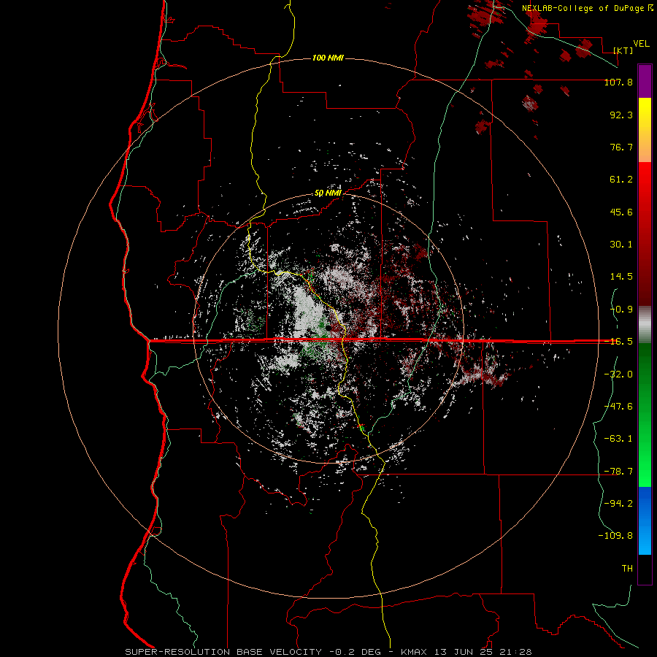The height and width of the screenshot is (657, 657).
Task: Click the -0.9 velocity scale value
Action: coord(621,310)
